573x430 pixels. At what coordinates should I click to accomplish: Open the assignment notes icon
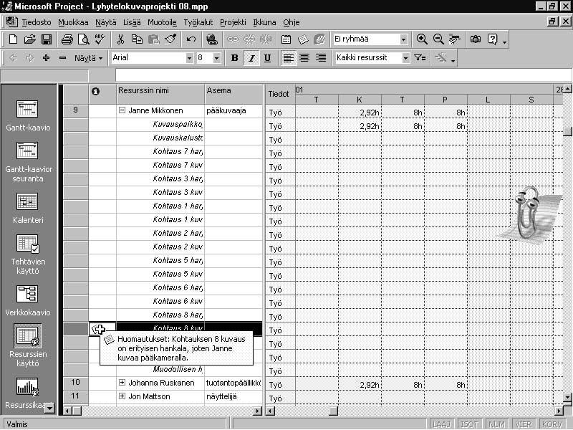coord(303,39)
